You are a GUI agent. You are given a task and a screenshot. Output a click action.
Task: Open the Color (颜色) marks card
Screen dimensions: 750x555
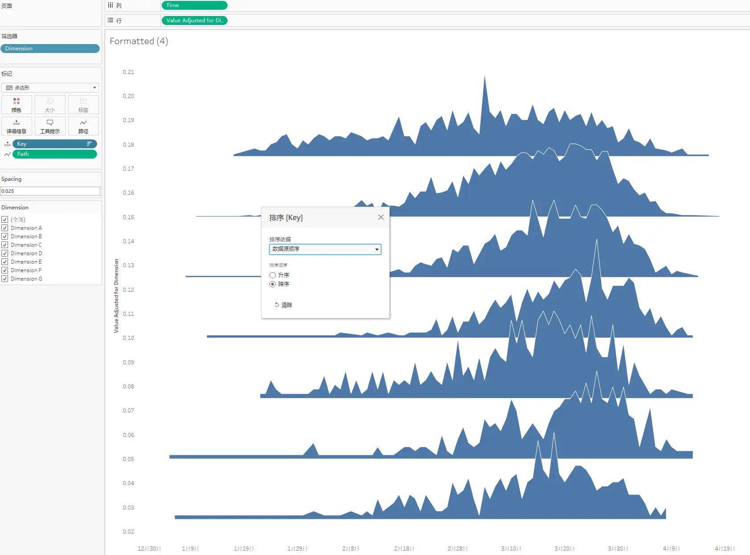[x=16, y=105]
